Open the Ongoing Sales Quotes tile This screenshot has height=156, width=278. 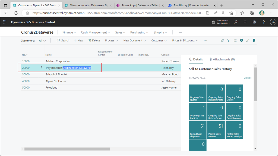pos(198,93)
